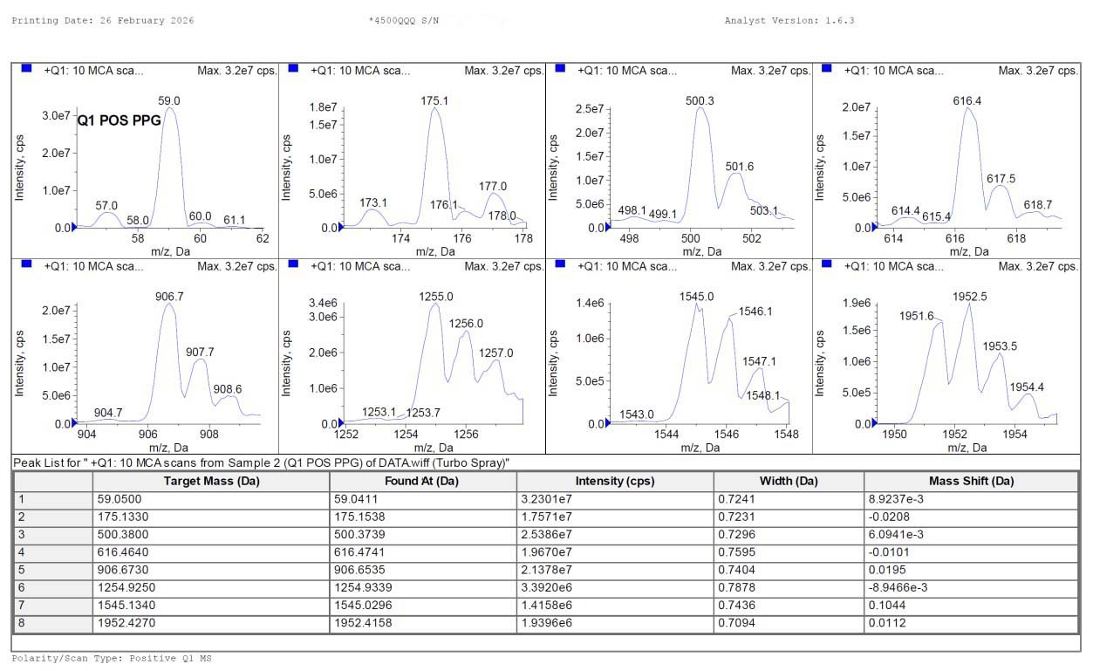Click the 'Printing Date: 26 February 2026' header text

pyautogui.click(x=103, y=20)
